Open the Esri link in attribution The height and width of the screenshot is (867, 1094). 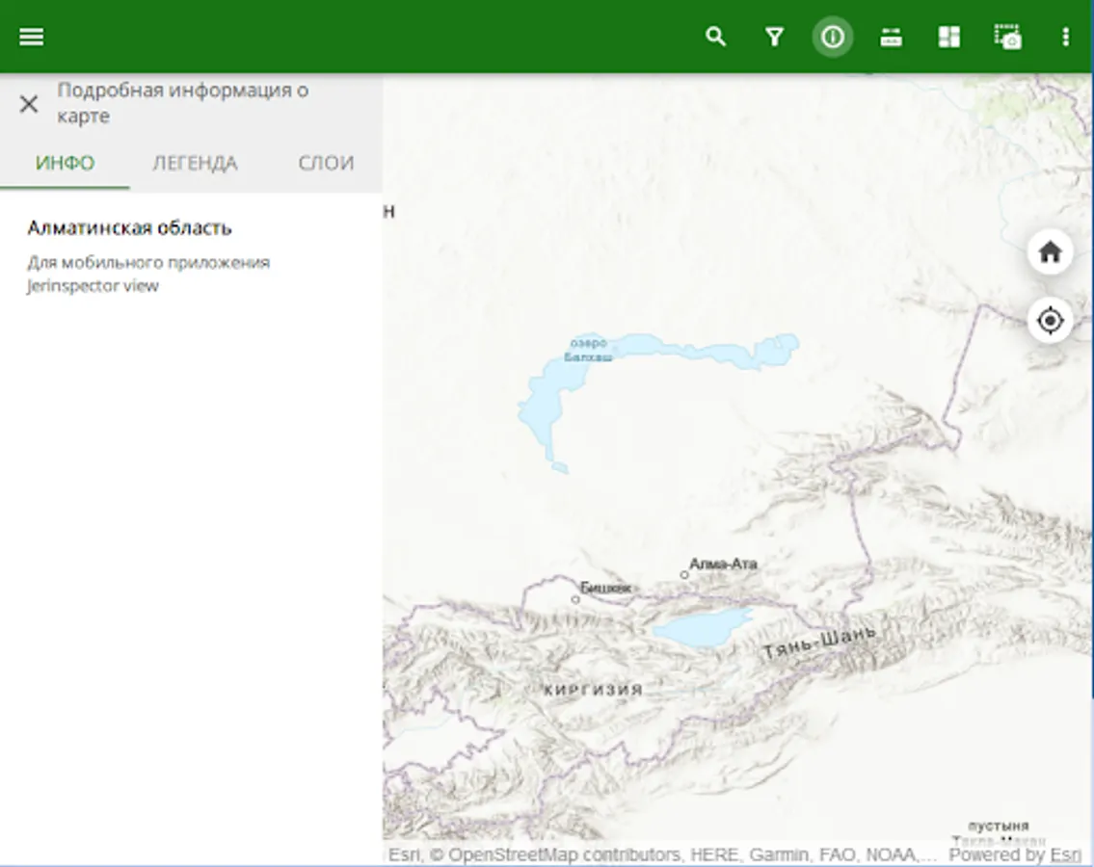1065,854
